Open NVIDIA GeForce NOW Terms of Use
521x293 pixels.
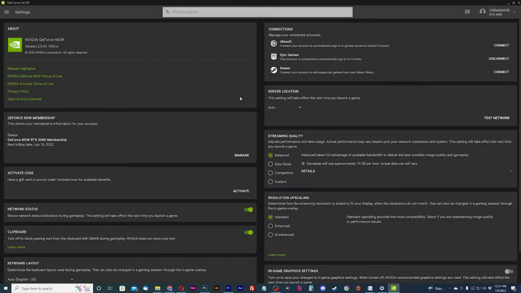click(x=35, y=76)
